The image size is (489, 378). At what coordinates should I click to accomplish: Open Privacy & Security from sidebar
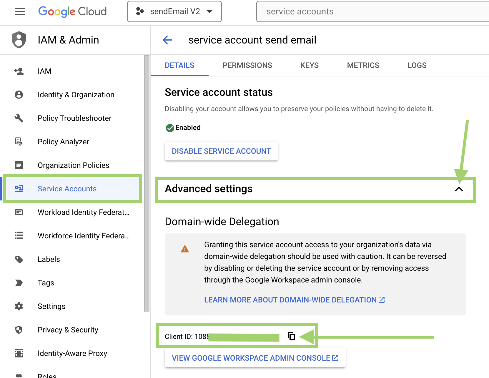click(72, 330)
